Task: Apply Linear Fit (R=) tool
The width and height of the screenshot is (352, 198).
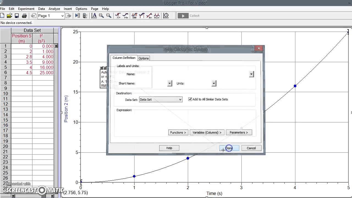Action: click(x=149, y=16)
